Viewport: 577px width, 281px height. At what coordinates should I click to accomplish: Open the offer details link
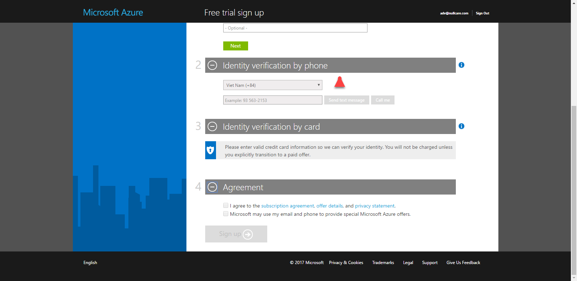(x=329, y=206)
